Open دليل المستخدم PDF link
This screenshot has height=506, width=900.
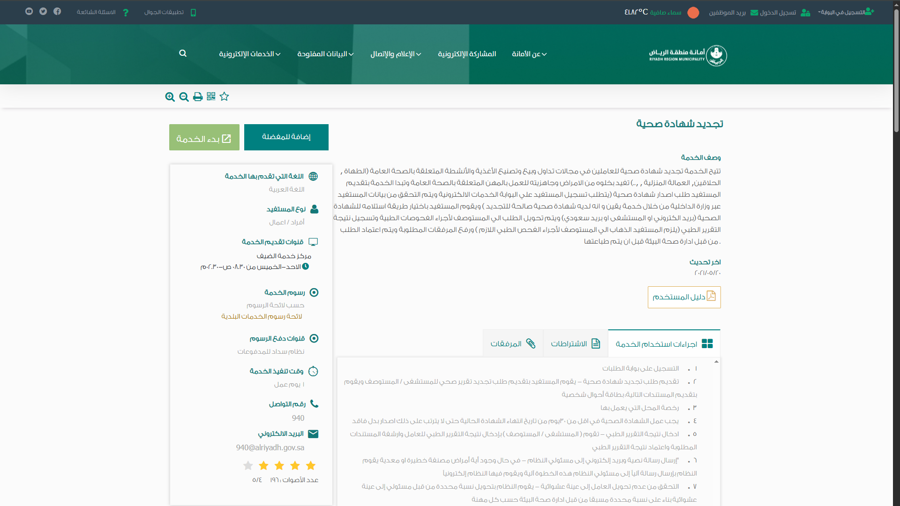point(684,297)
